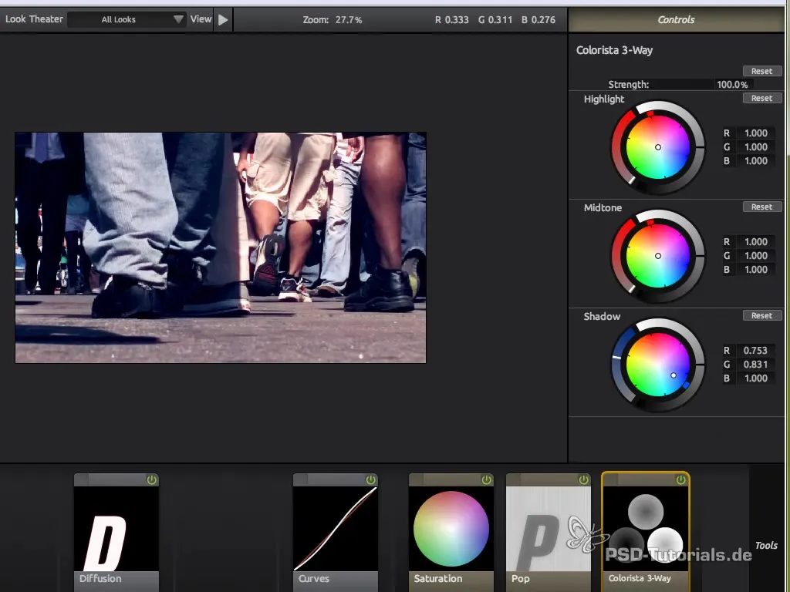Click the Shadow blue ring marker
The image size is (790, 592).
pyautogui.click(x=686, y=385)
